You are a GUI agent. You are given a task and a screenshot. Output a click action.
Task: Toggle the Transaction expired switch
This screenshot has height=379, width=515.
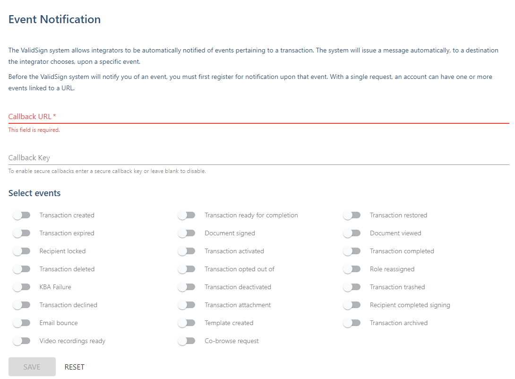tap(22, 233)
